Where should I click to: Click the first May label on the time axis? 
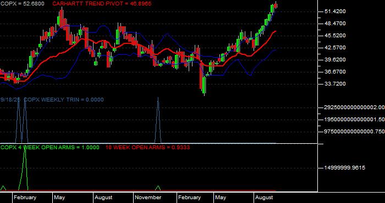[59, 198]
